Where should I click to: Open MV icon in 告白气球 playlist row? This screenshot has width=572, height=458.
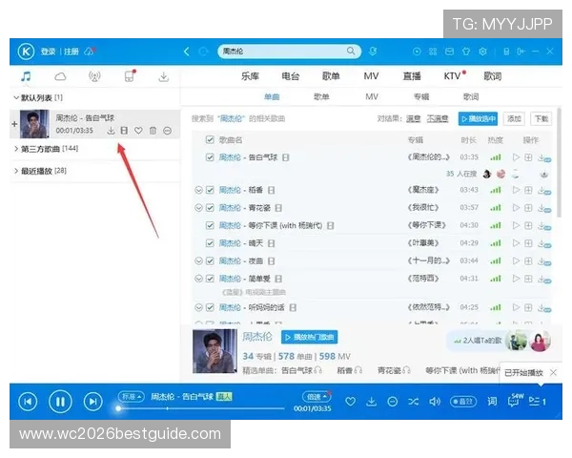click(x=124, y=131)
